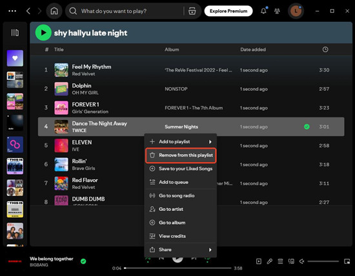The image size is (355, 276).
Task: Play the shy hallyu late night playlist
Action: (x=43, y=33)
